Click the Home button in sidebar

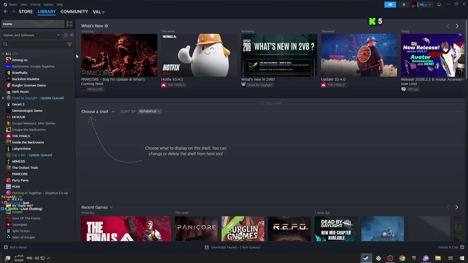(x=33, y=24)
